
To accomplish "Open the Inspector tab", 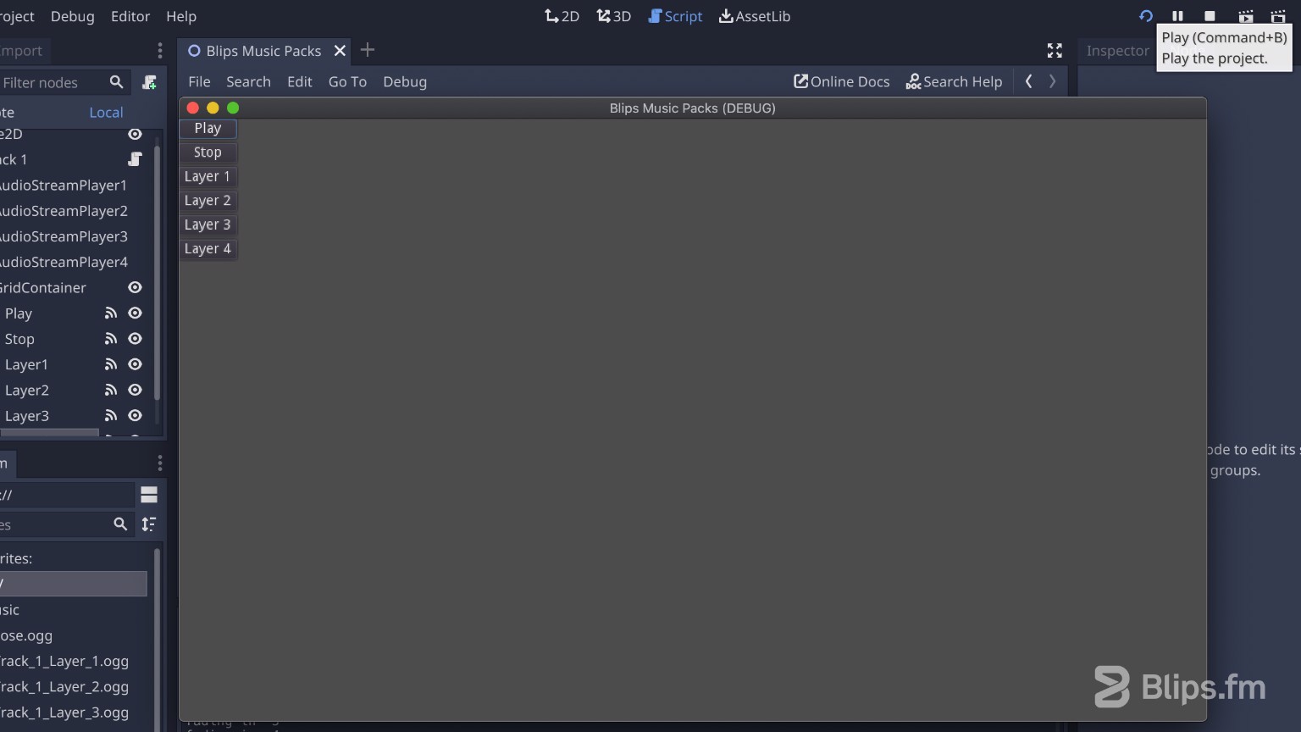I will 1117,51.
